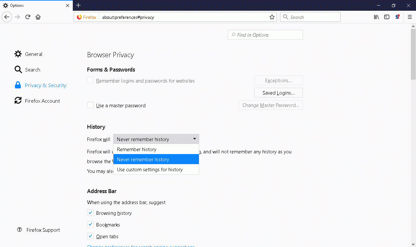The image size is (416, 247).
Task: Uncheck Open tabs suggestion
Action: (90, 236)
